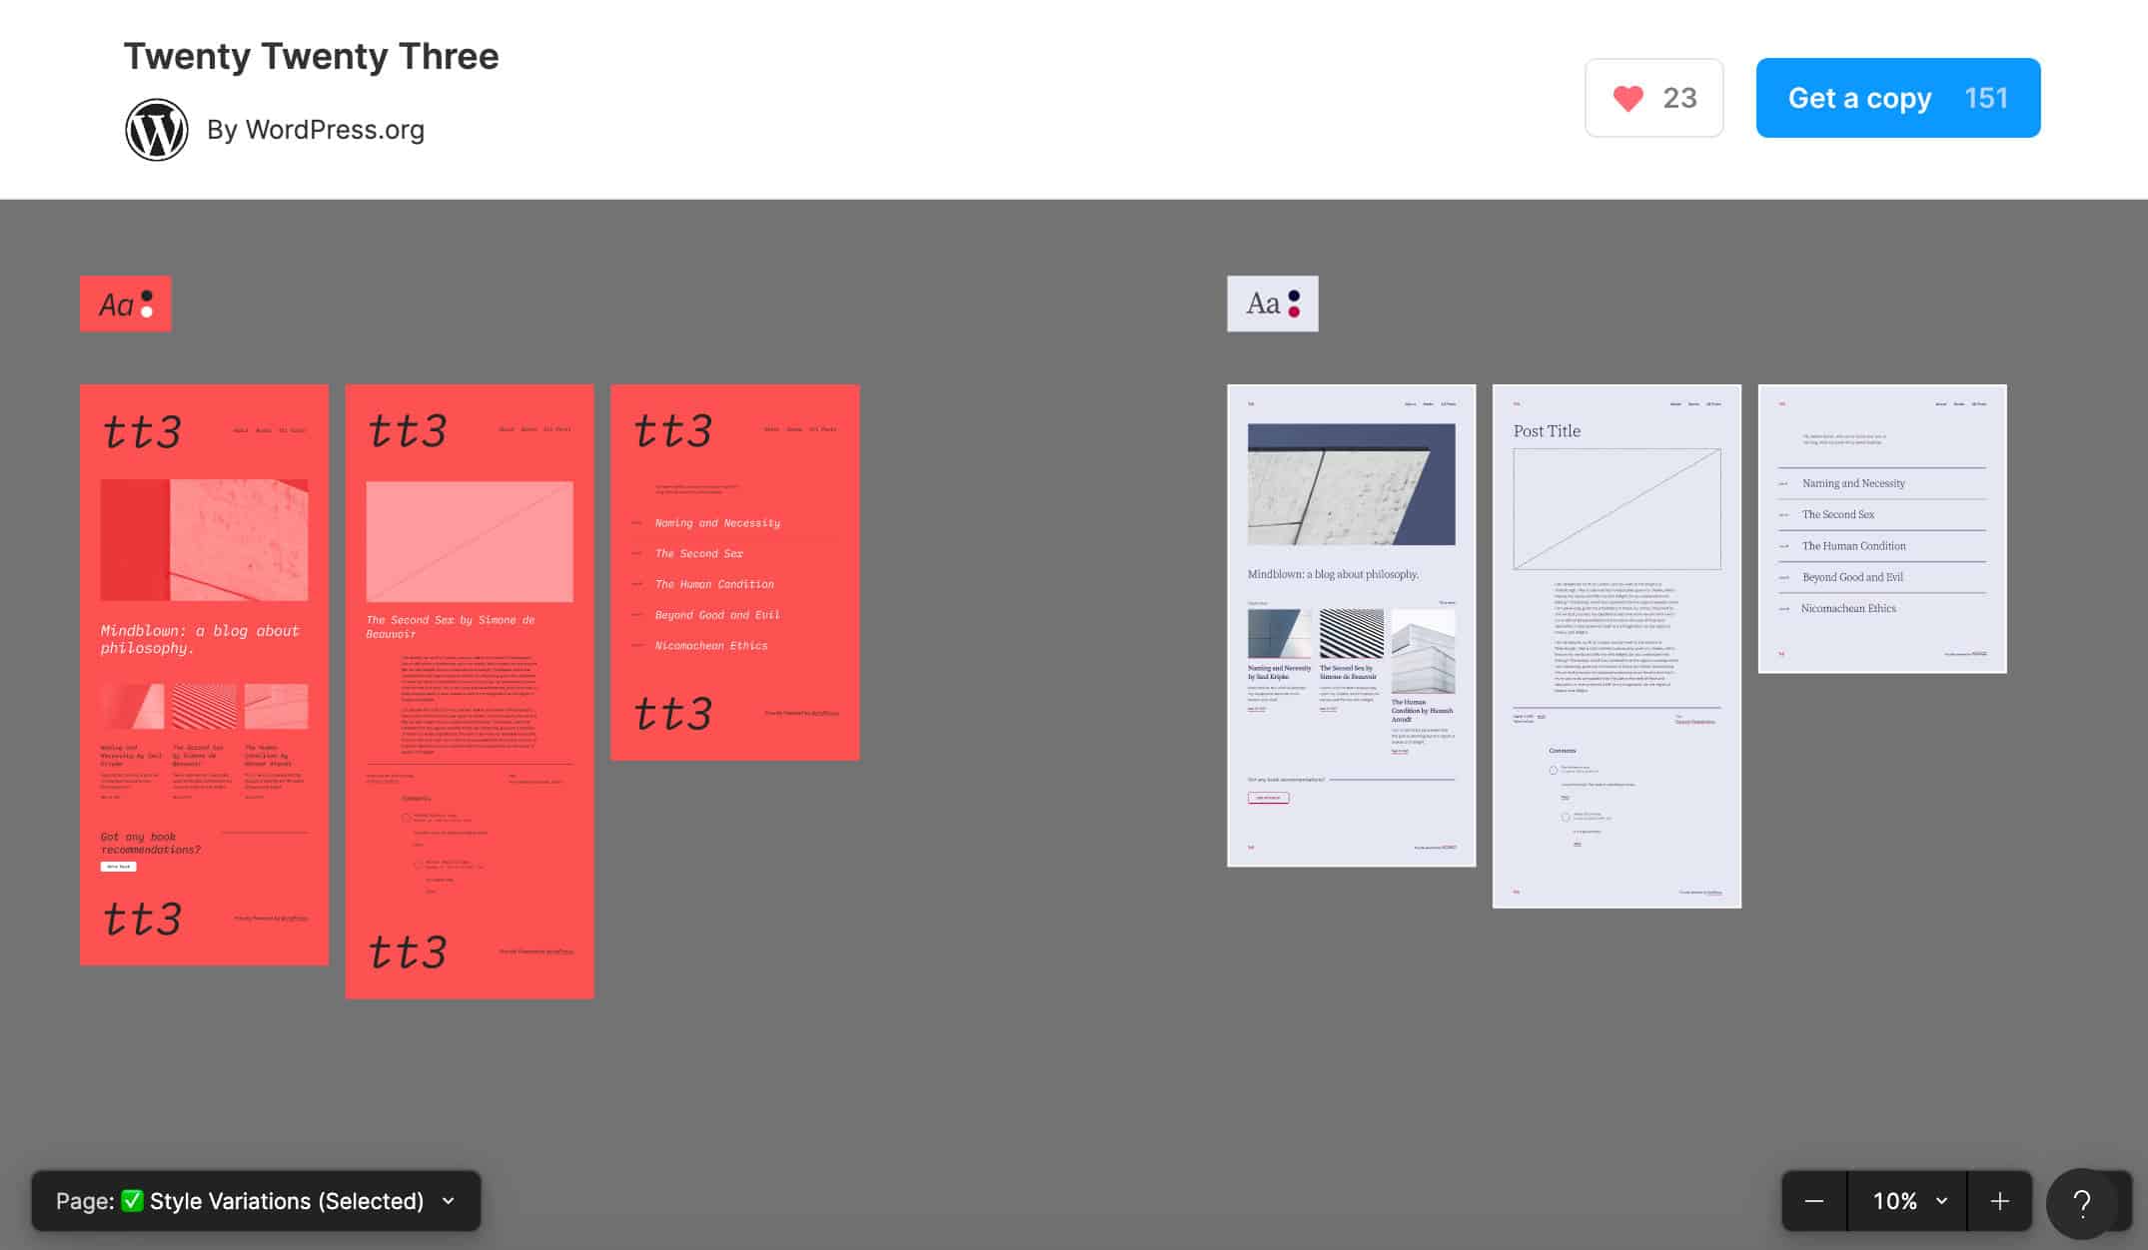Click the dark dot style indicator right
The height and width of the screenshot is (1250, 2148).
1294,297
